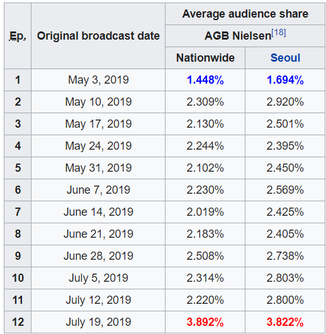Viewport: 326px width, 334px height.
Task: Click the episode 6 row number
Action: click(18, 190)
